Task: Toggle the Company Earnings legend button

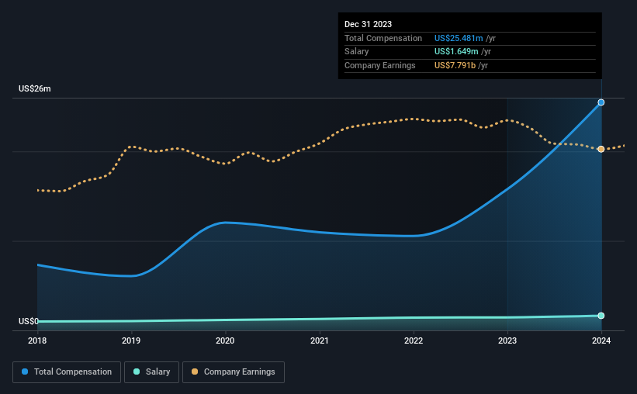Action: [234, 372]
